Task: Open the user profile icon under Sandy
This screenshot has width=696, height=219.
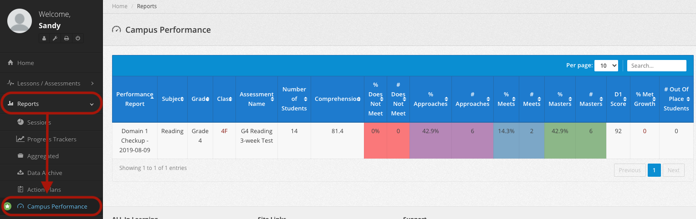Action: (x=44, y=39)
